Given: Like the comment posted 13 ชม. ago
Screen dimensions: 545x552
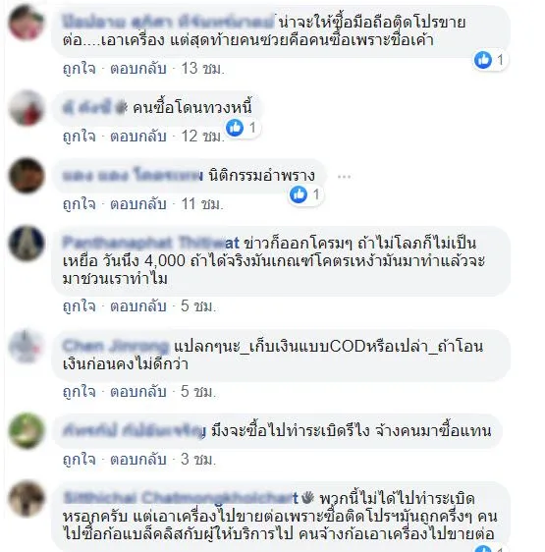Looking at the screenshot, I should point(80,69).
